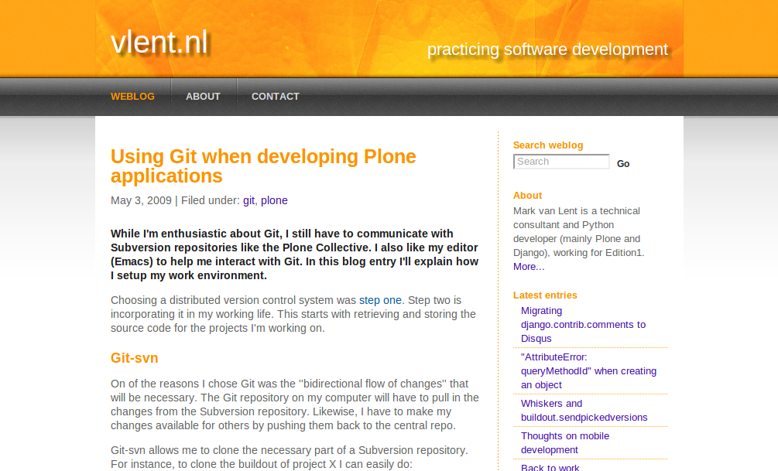Open 'Migrating django.contrib.comments to Disqus' entry
This screenshot has width=778, height=471.
(x=584, y=325)
